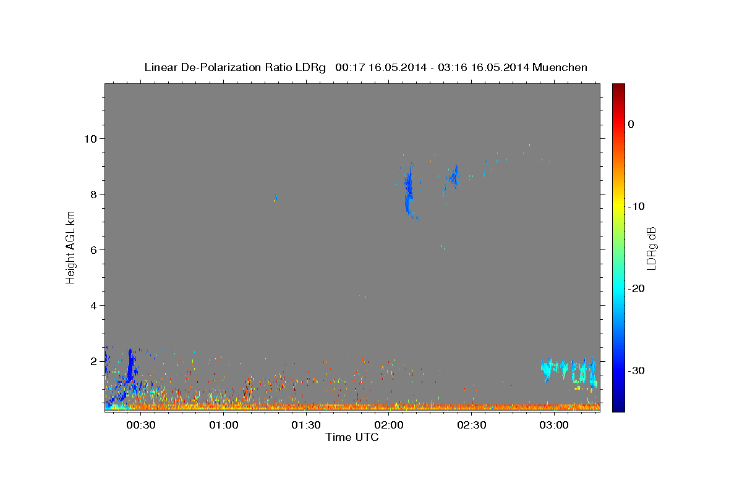The height and width of the screenshot is (494, 742).
Task: Click the height axis label 6
Action: pos(95,249)
